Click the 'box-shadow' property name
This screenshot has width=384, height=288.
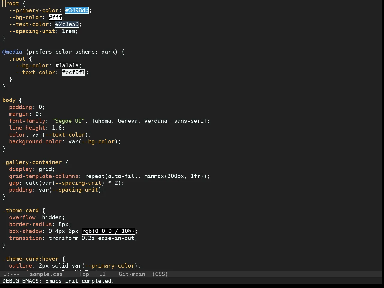click(x=25, y=231)
